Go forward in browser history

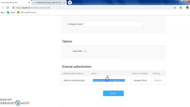click(x=3, y=8)
